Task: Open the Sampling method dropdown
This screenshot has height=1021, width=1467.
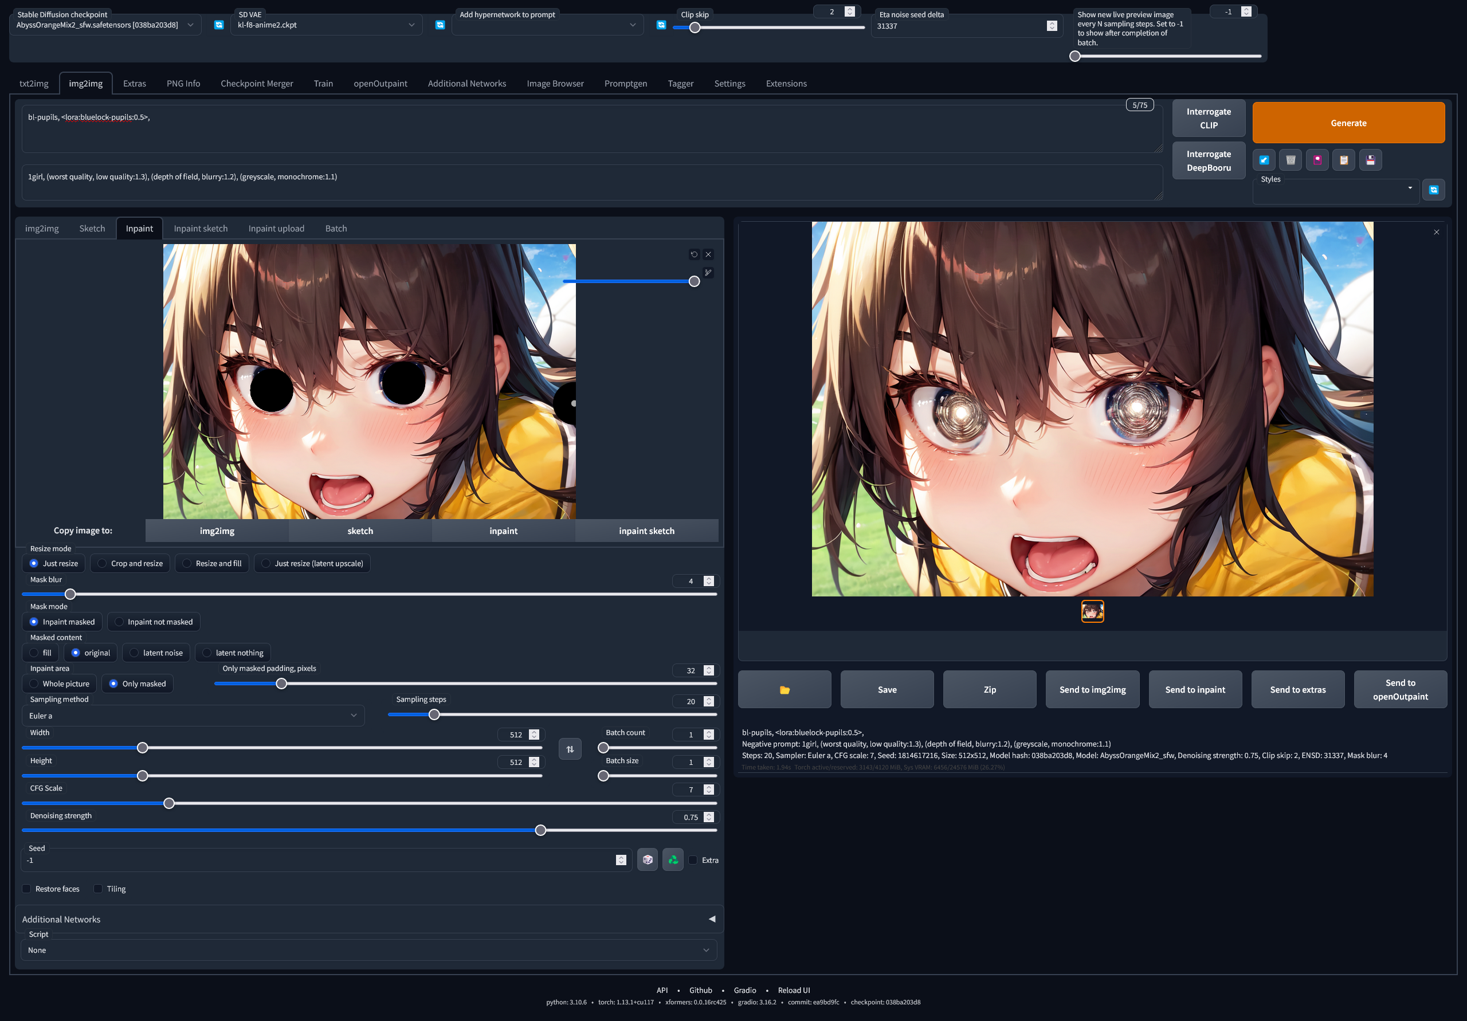Action: point(193,716)
